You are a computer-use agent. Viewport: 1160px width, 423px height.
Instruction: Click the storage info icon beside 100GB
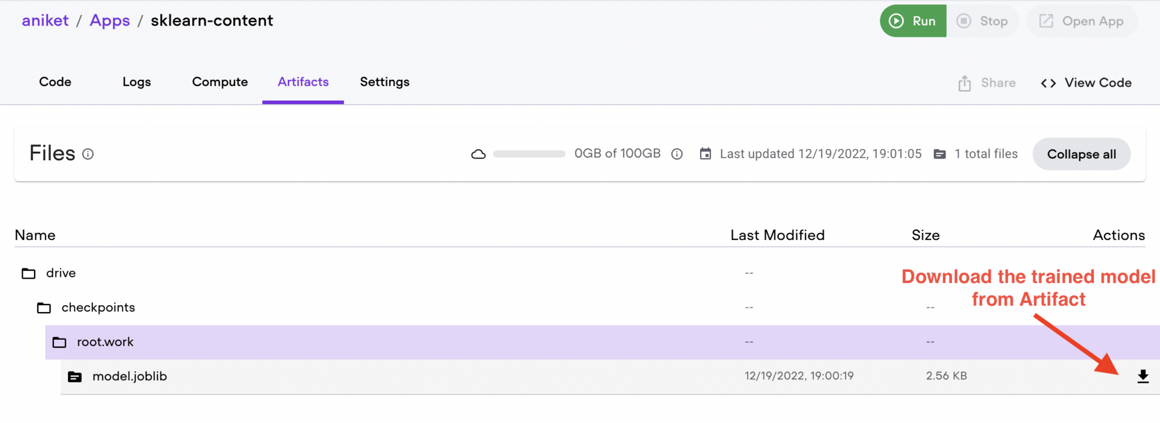(677, 154)
